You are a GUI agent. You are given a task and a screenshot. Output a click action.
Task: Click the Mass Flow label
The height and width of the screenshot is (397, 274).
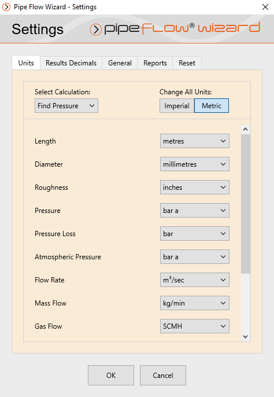point(51,303)
